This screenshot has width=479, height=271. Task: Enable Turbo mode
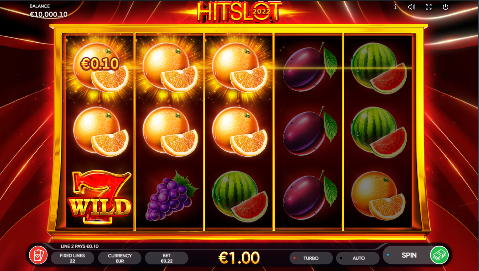(x=311, y=258)
